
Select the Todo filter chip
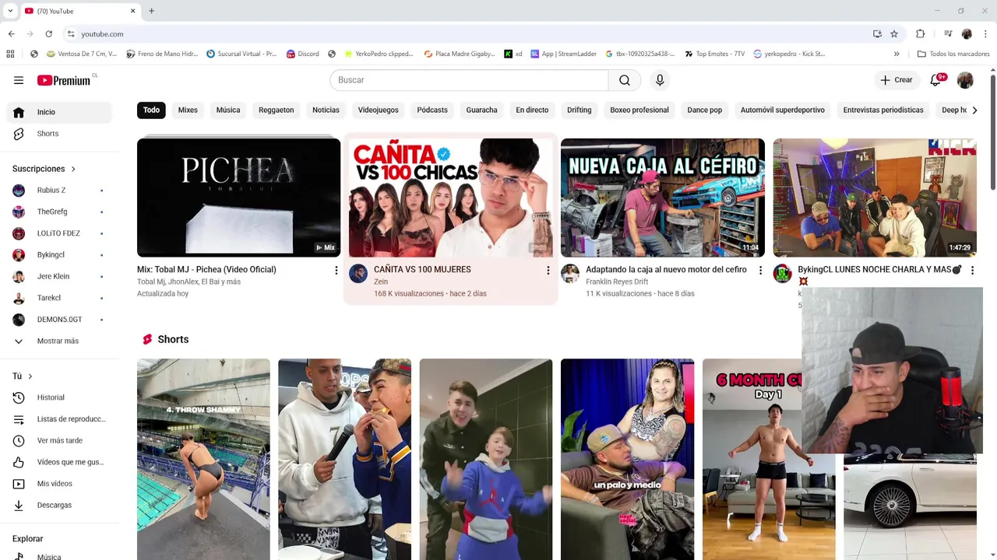[151, 110]
